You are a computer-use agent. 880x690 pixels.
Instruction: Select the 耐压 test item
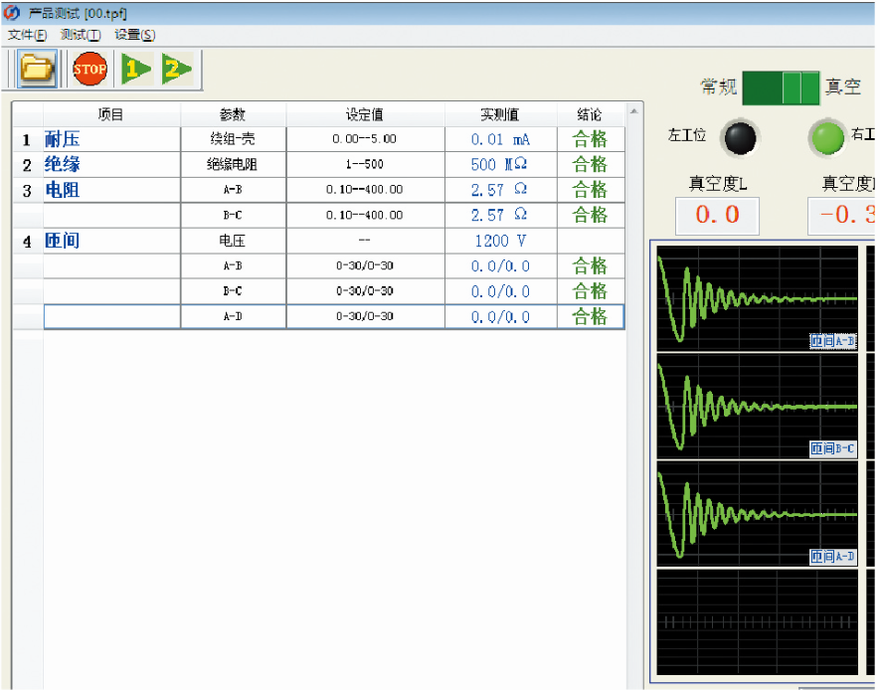(64, 138)
